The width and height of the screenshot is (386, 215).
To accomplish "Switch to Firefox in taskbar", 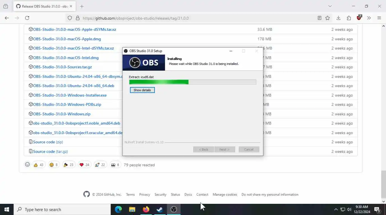I will pos(146,209).
